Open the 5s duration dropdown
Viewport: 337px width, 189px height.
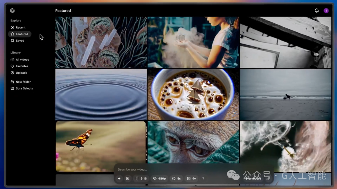(x=176, y=178)
